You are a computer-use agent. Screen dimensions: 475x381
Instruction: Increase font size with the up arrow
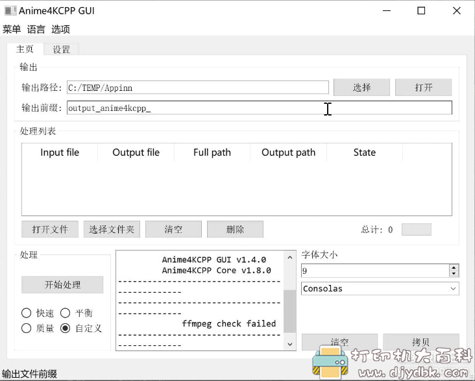click(x=454, y=267)
